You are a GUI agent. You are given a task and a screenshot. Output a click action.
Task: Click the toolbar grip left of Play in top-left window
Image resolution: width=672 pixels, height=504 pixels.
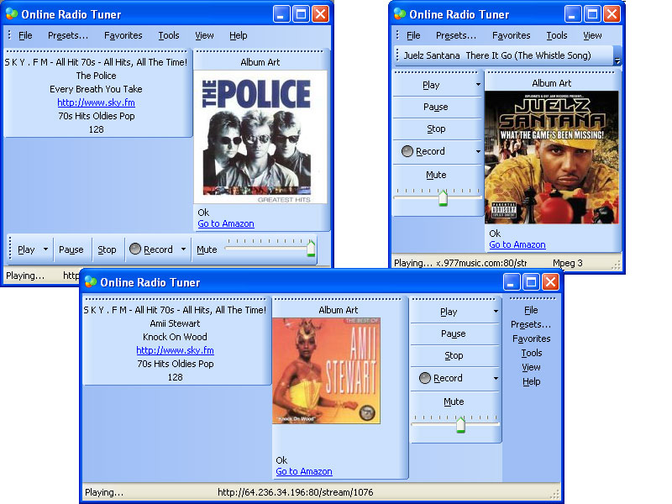(10, 248)
